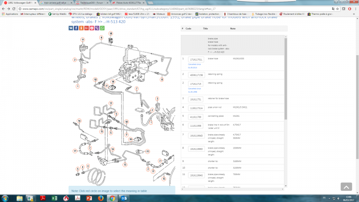Click parts table scroll-down arrow

click(x=285, y=186)
